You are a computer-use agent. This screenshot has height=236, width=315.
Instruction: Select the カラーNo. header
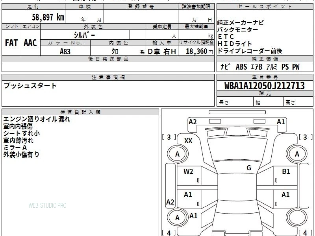coord(65,43)
